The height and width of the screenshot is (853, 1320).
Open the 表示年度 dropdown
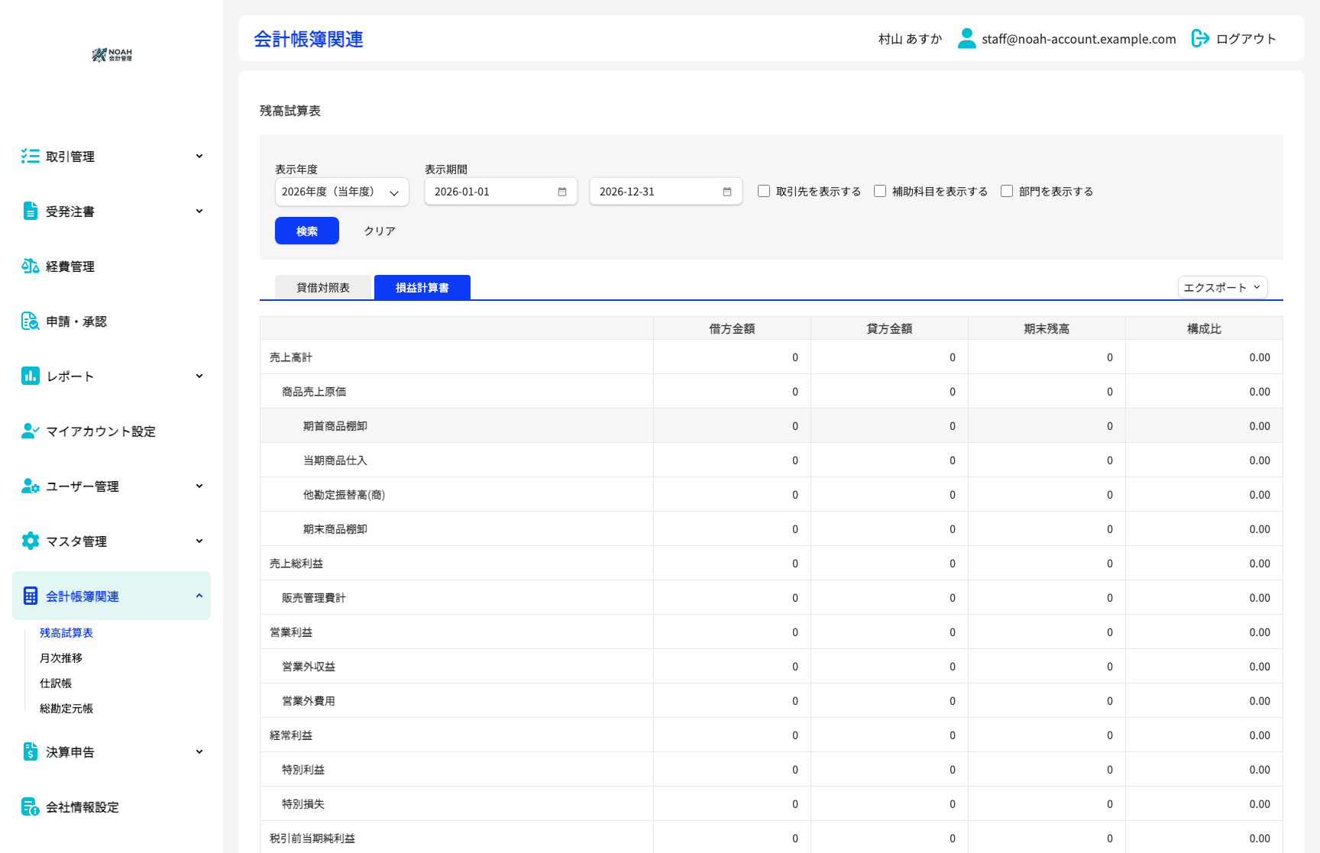[342, 192]
